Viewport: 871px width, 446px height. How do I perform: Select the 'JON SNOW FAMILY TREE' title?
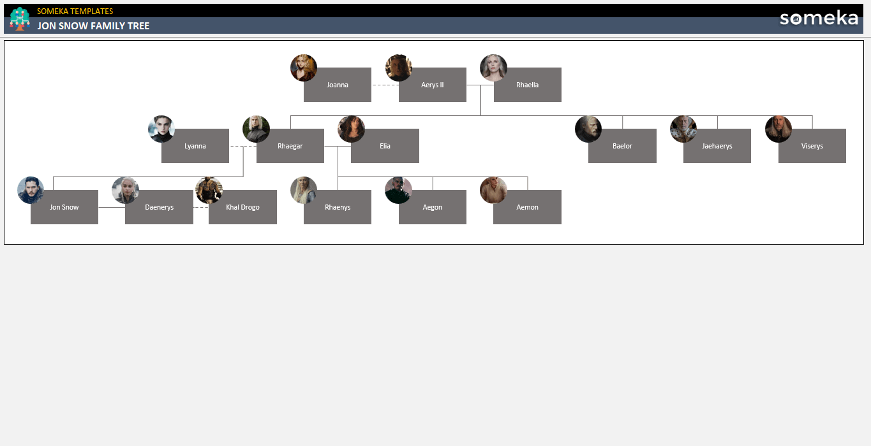tap(93, 26)
